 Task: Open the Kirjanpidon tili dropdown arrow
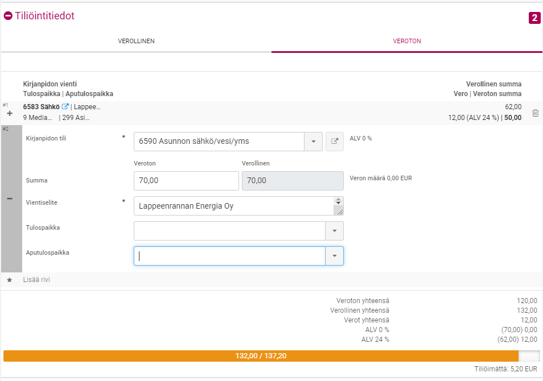[314, 142]
